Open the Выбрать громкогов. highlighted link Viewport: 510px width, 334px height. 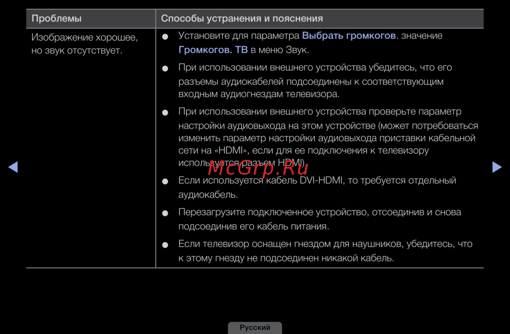pyautogui.click(x=349, y=36)
